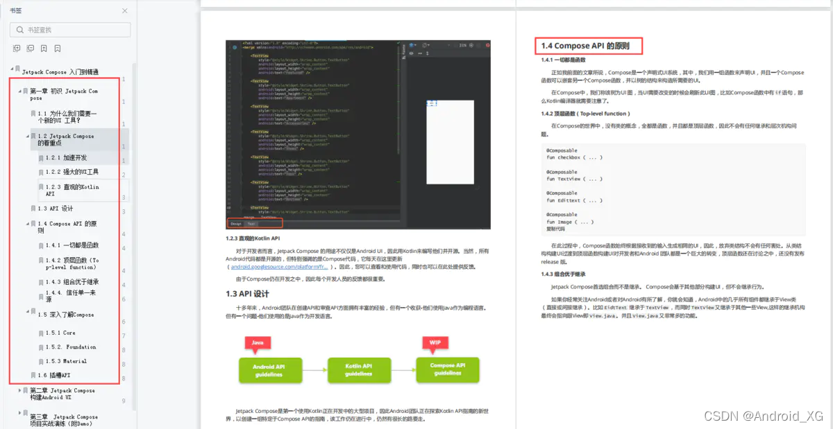Click the plain bookmark icon in toolbar
The height and width of the screenshot is (429, 833).
pos(58,48)
